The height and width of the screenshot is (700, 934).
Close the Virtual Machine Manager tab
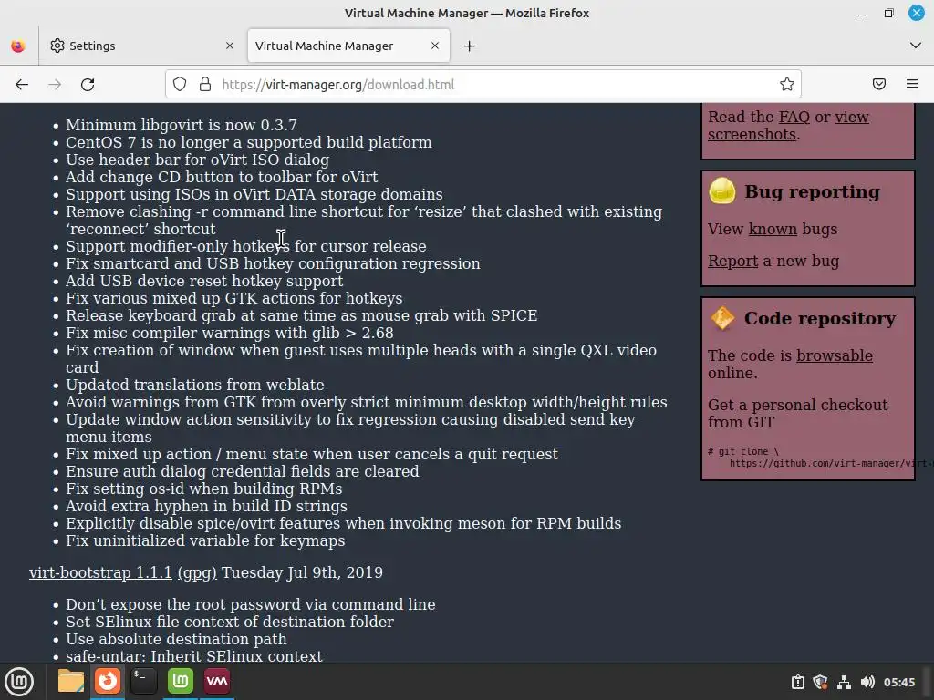tap(435, 46)
